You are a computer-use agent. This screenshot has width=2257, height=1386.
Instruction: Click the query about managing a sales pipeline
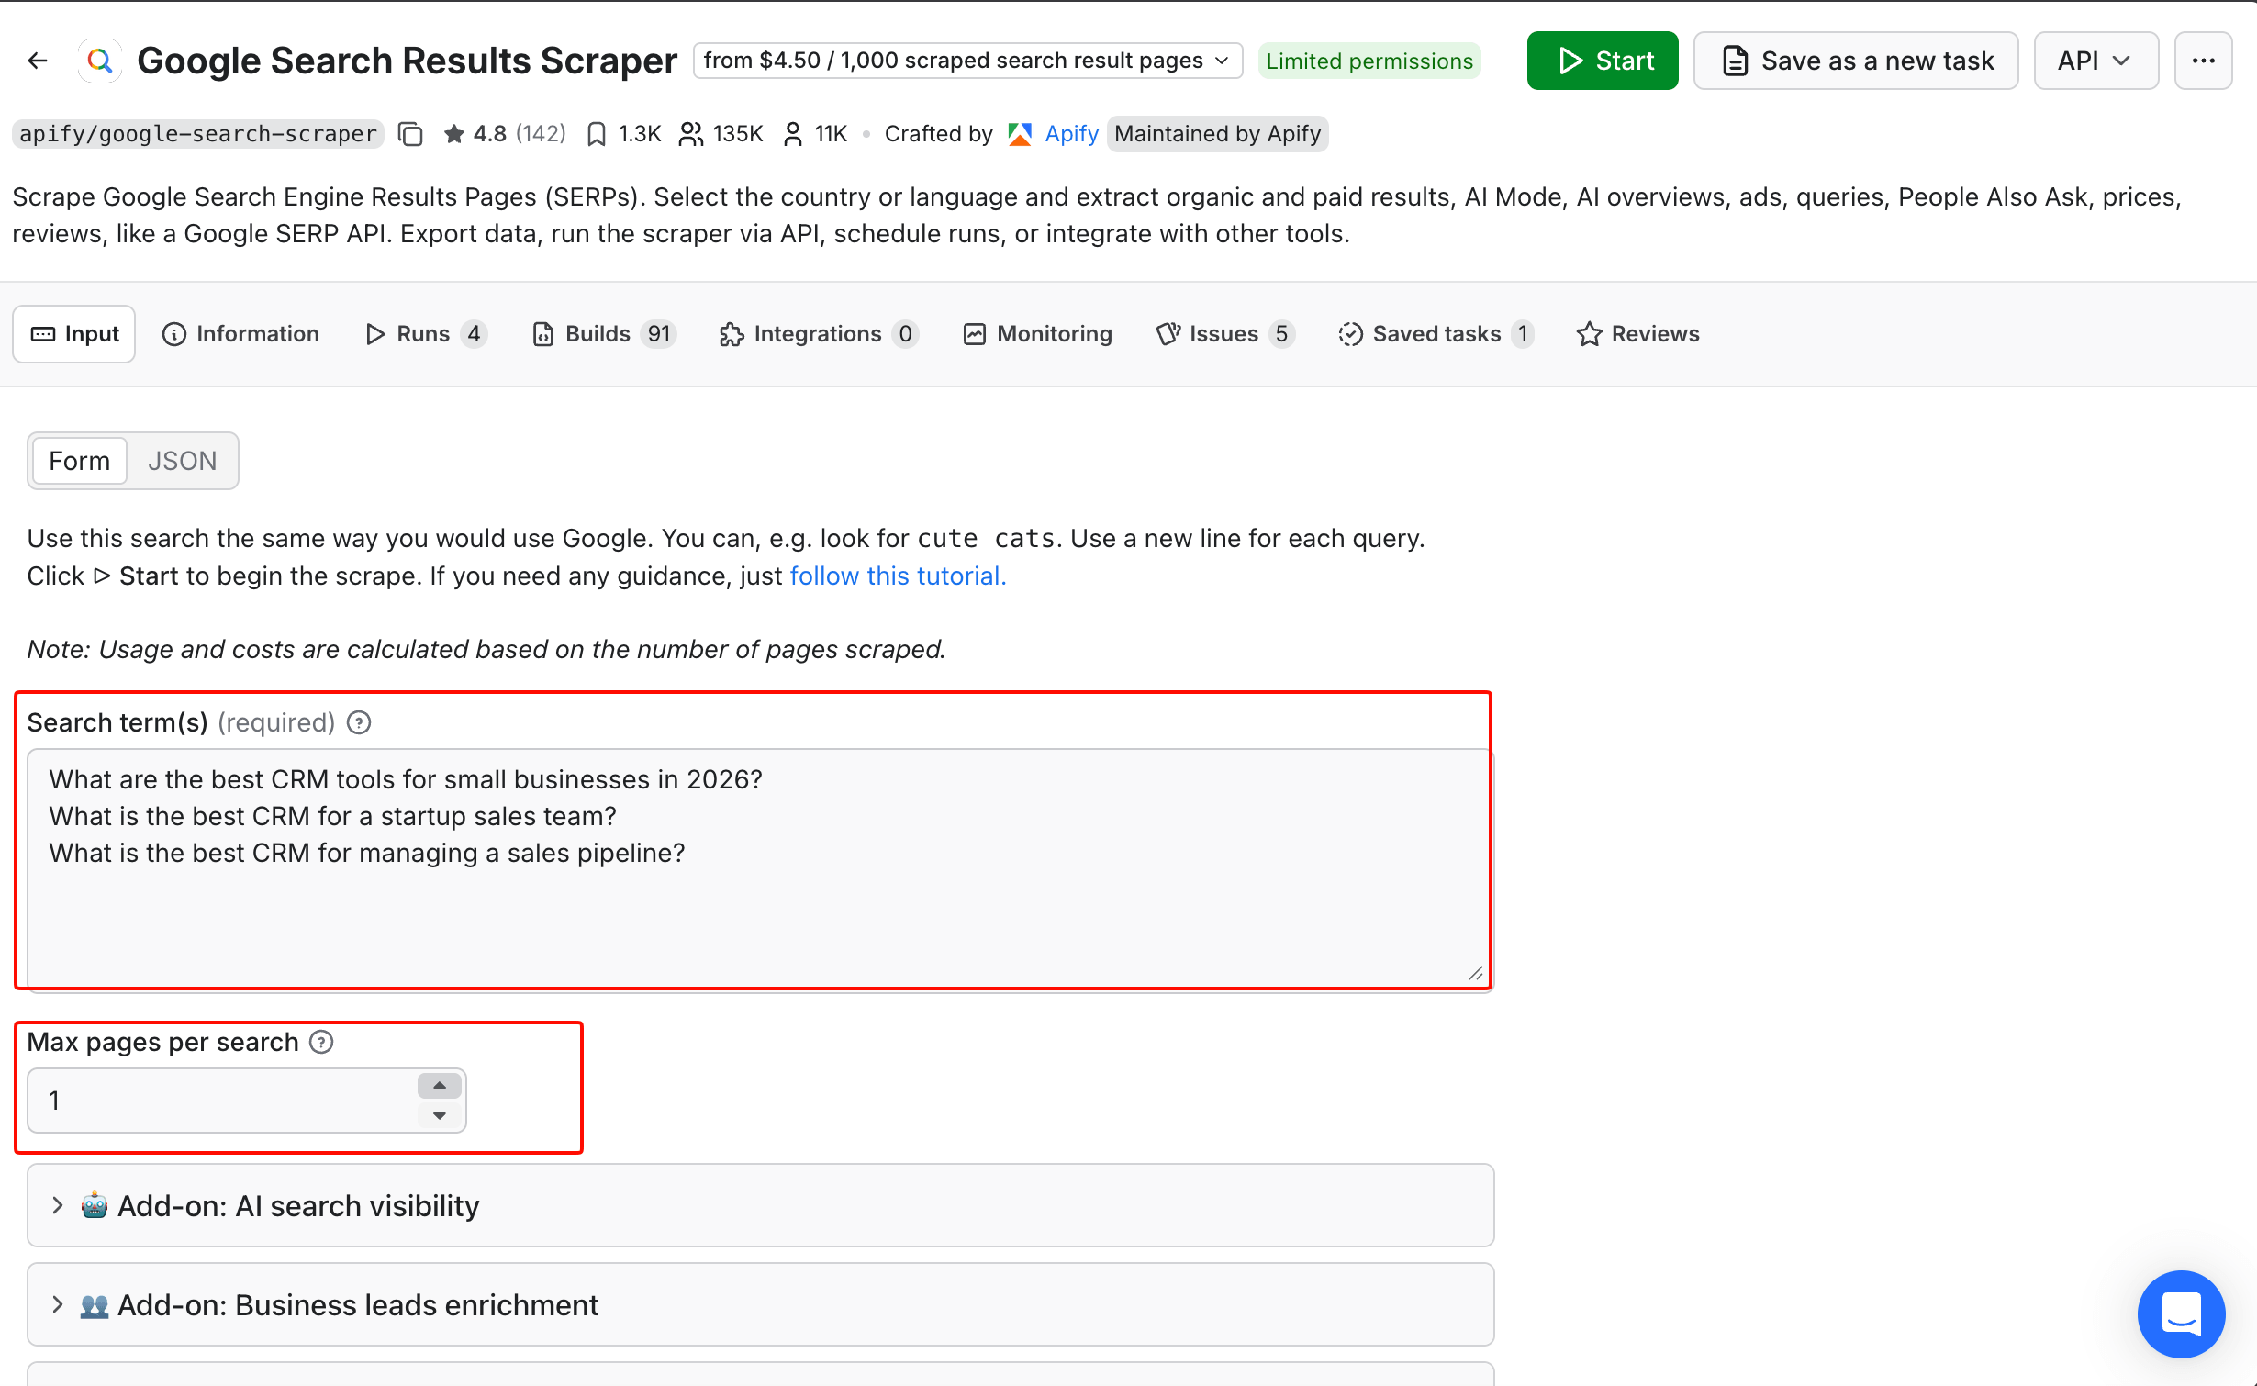(367, 853)
